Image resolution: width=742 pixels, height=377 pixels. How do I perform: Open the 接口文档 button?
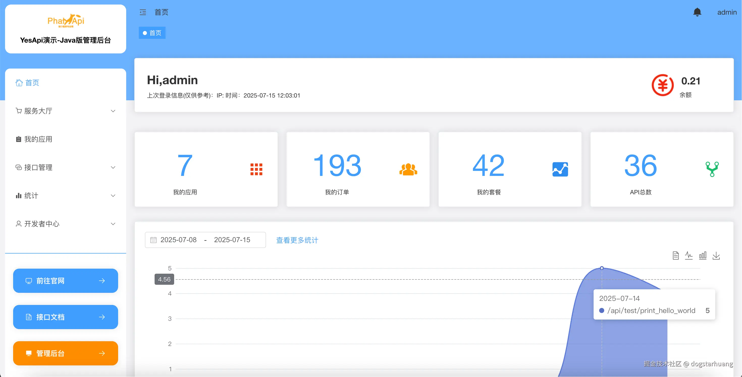click(65, 317)
